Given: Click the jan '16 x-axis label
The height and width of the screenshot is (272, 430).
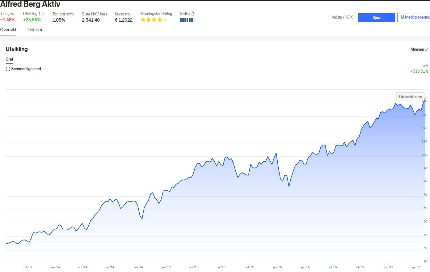Looking at the screenshot, I should coord(277,267).
